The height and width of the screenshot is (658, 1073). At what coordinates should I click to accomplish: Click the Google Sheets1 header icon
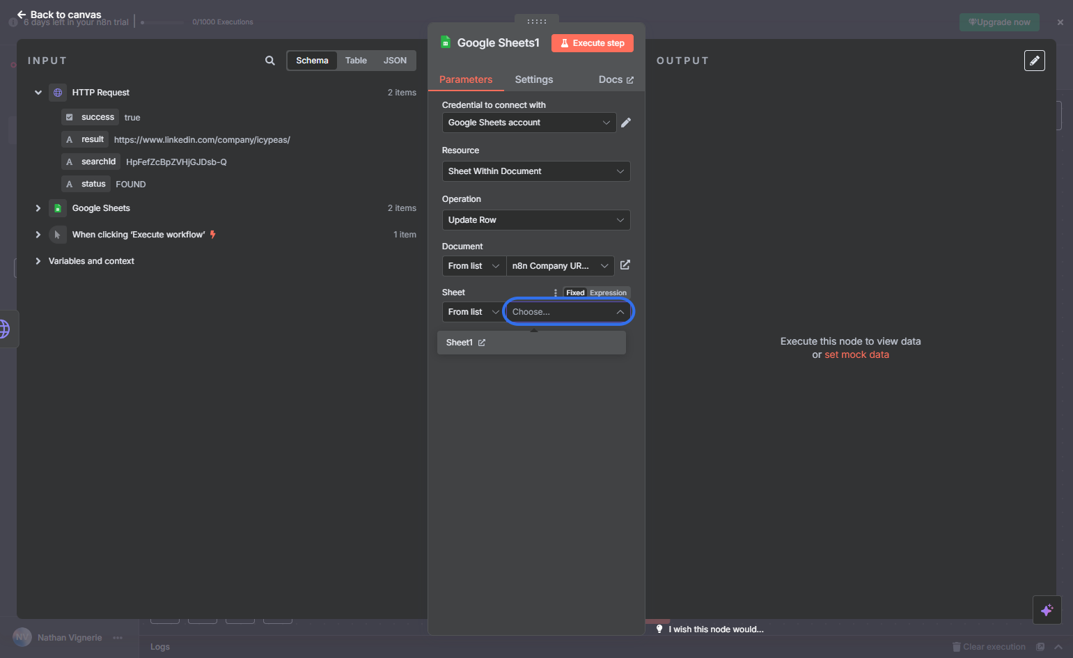[x=446, y=42]
